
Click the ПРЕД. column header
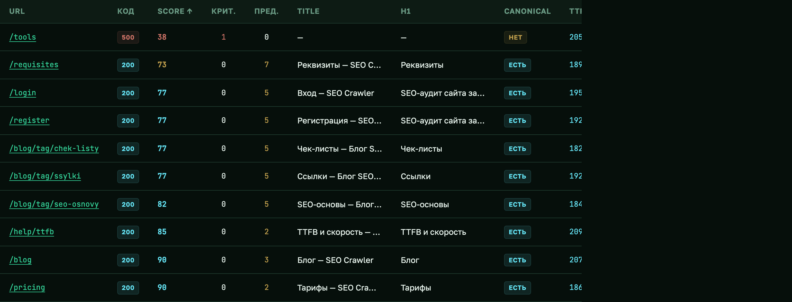pyautogui.click(x=266, y=11)
